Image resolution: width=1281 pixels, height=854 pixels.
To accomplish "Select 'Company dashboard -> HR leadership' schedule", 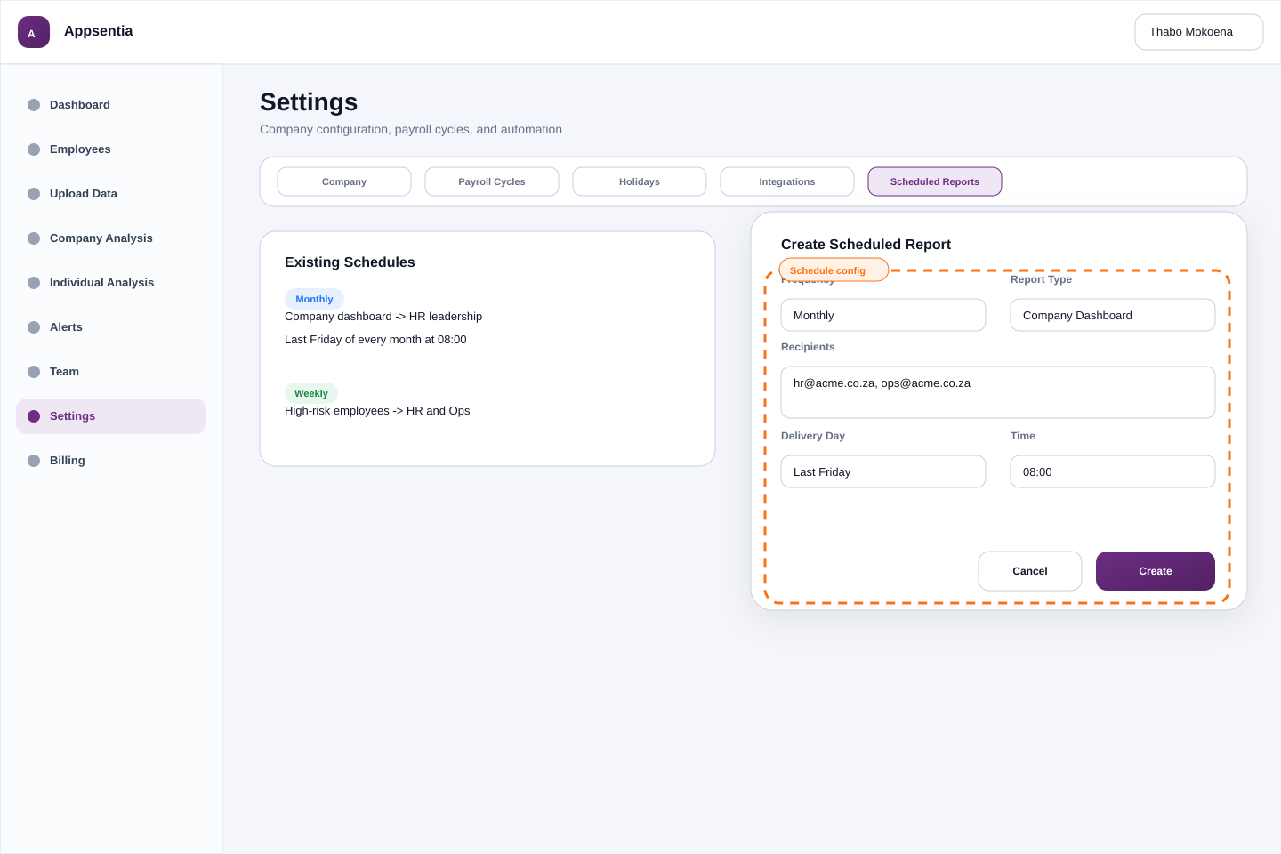I will [x=383, y=317].
